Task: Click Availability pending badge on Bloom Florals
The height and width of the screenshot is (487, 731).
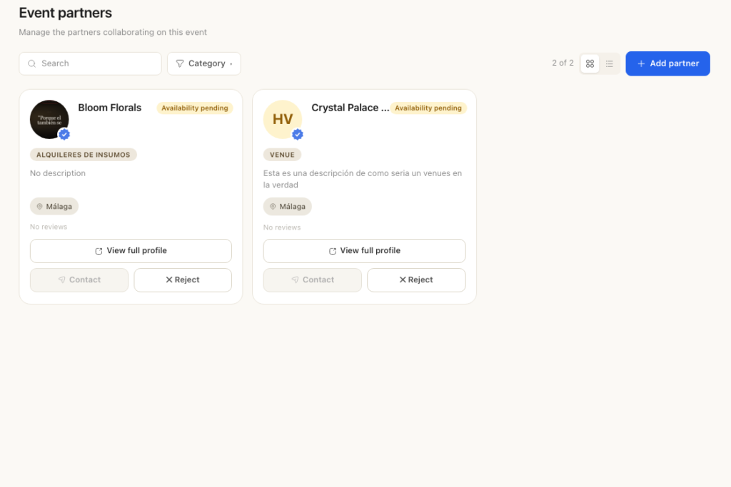Action: pos(195,108)
